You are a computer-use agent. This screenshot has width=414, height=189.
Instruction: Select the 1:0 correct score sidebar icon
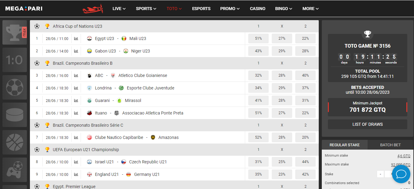(x=15, y=60)
